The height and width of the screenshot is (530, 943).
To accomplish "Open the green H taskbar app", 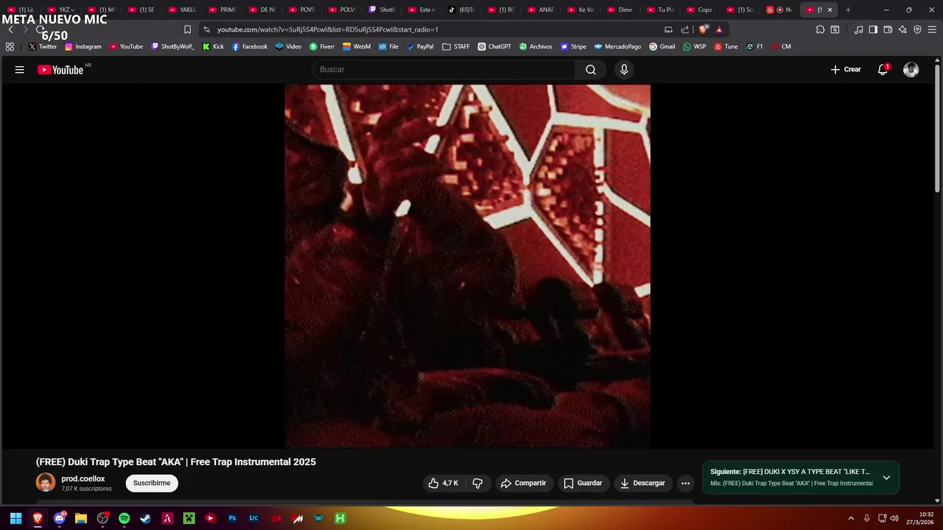I will [340, 518].
